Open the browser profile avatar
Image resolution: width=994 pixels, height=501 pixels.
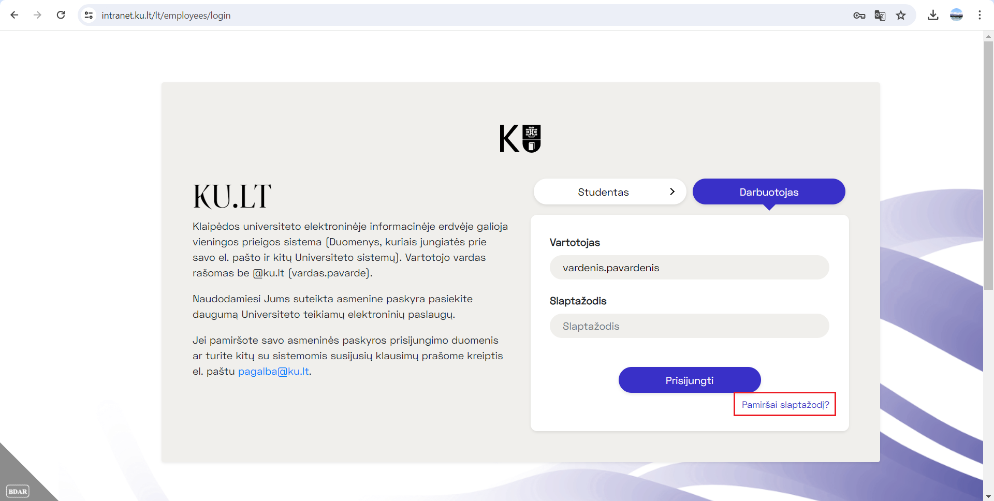coord(956,15)
